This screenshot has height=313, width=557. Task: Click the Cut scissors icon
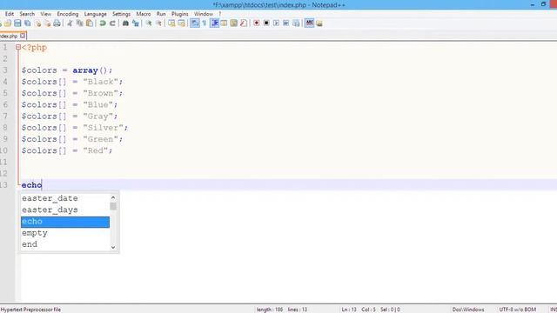pyautogui.click(x=70, y=23)
